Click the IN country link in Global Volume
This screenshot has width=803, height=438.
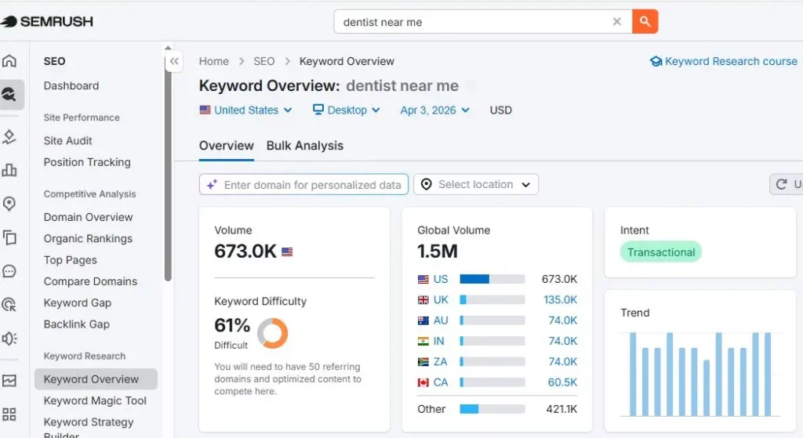click(x=439, y=341)
